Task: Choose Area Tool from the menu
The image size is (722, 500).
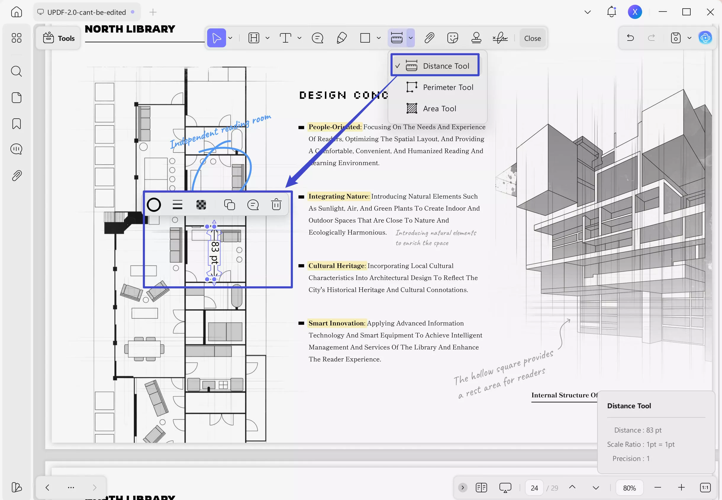Action: click(x=439, y=109)
